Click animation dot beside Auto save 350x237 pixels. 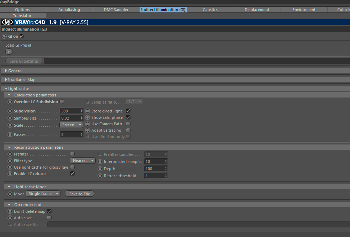tap(10, 218)
